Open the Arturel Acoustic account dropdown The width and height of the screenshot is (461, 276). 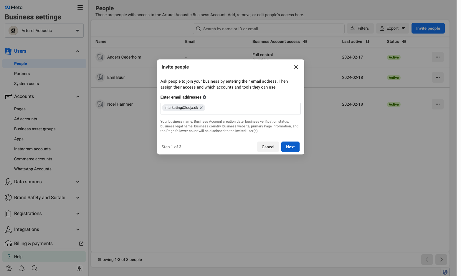[44, 31]
